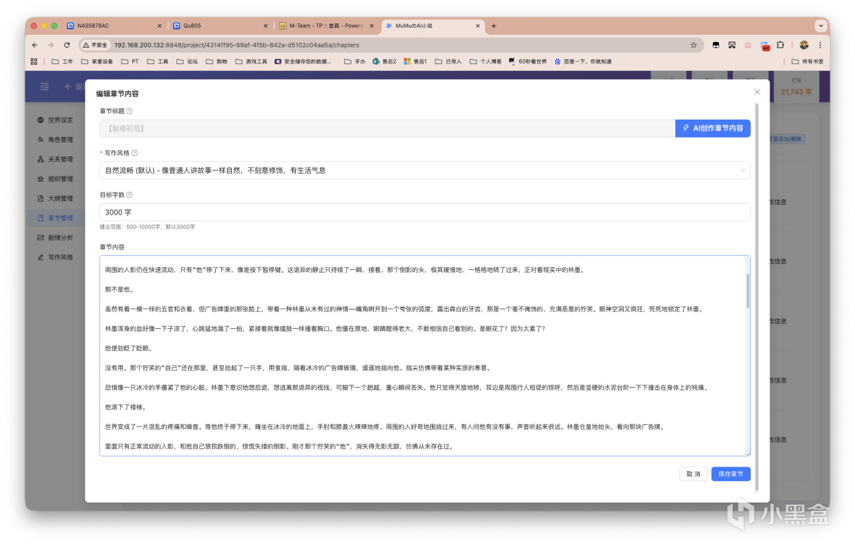Open the 论坛 bookmarks folder
This screenshot has width=855, height=544.
point(188,61)
